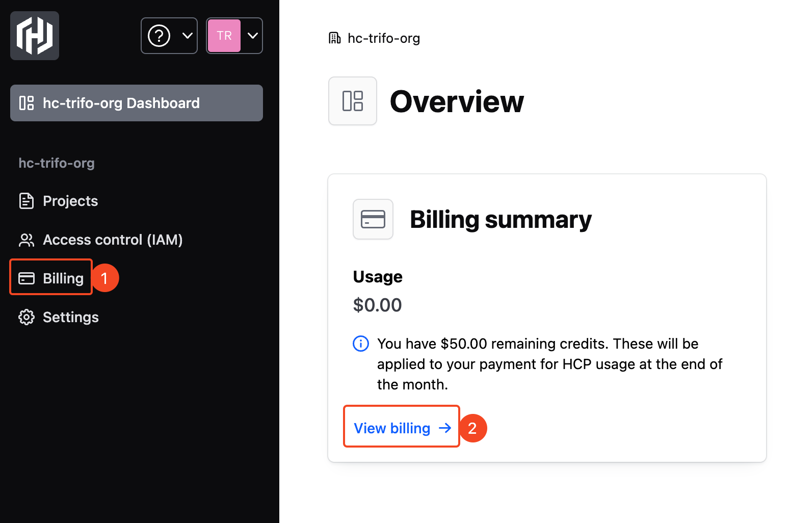Open the help question mark menu

(159, 36)
